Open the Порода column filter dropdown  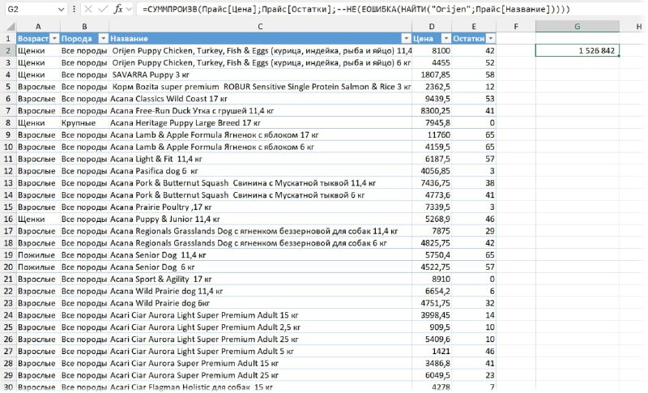coord(103,38)
